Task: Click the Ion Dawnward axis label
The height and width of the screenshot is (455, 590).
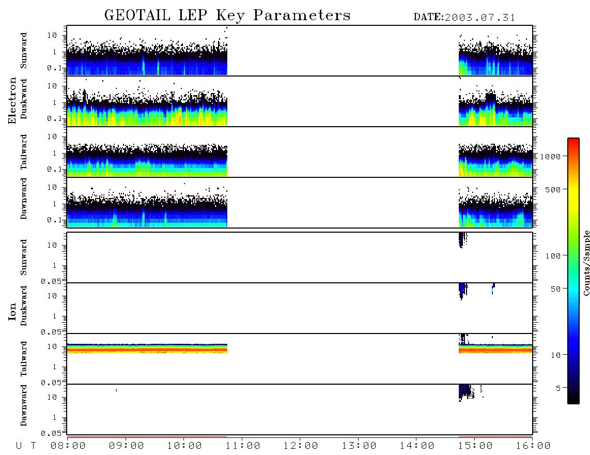Action: coord(24,405)
